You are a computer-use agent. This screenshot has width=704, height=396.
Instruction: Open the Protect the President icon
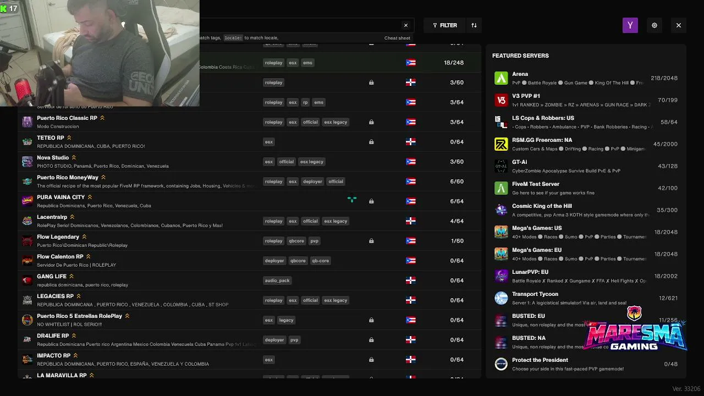(x=501, y=364)
